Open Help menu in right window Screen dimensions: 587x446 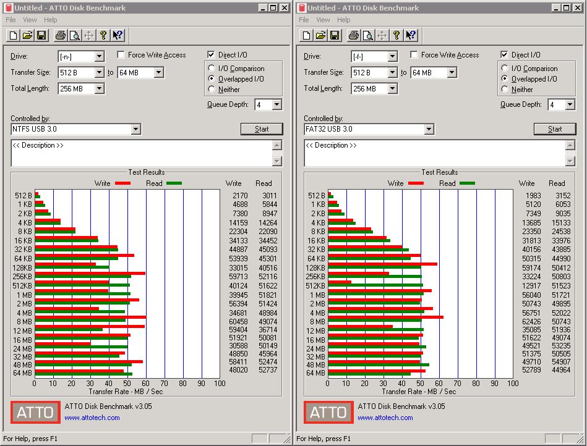click(x=344, y=20)
